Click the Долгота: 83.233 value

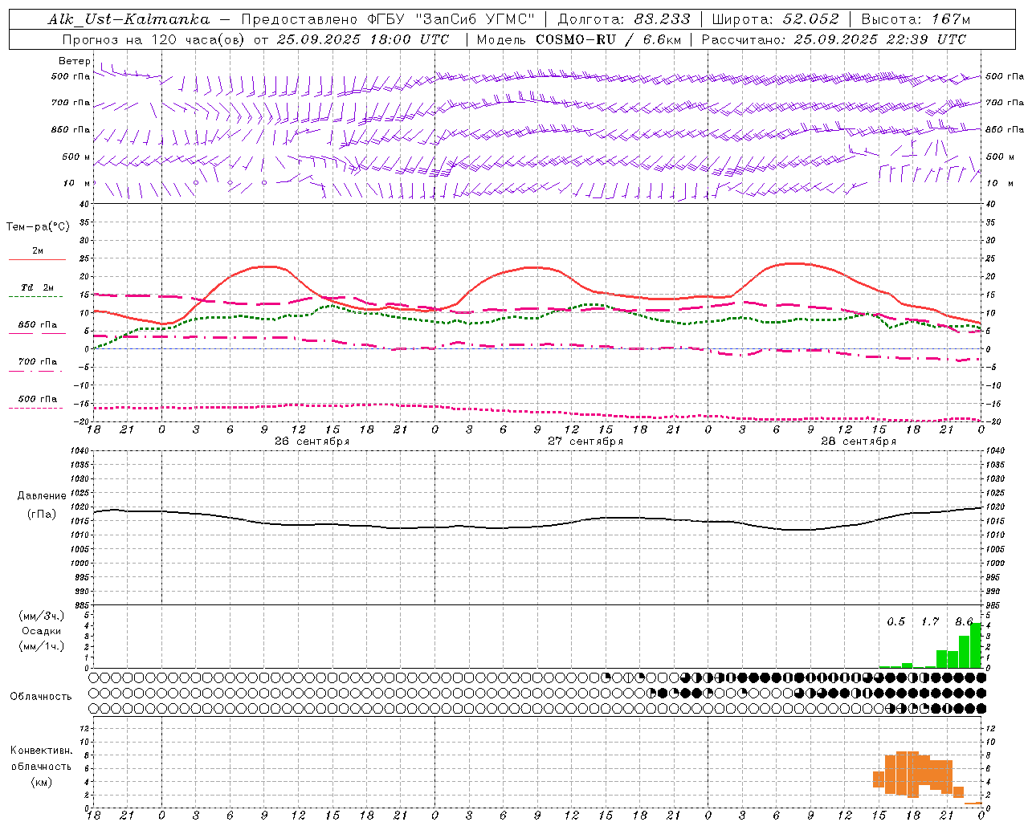click(624, 19)
